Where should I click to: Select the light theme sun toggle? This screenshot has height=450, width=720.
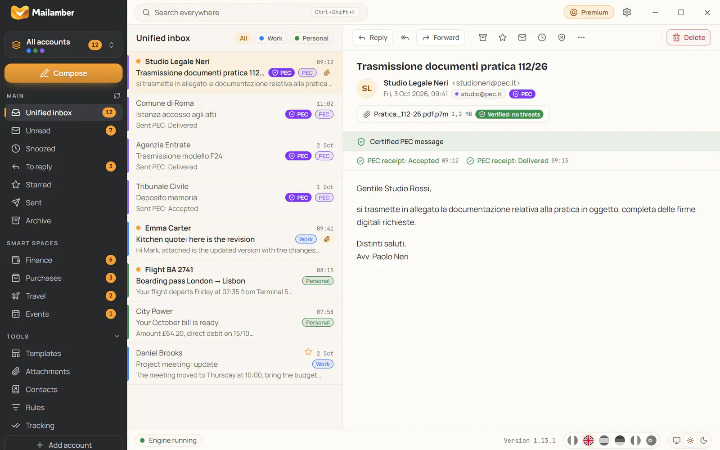coord(690,441)
